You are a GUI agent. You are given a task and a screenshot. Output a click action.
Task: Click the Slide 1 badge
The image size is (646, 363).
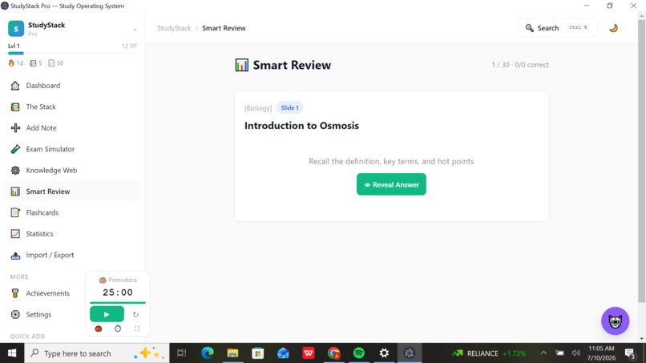289,107
